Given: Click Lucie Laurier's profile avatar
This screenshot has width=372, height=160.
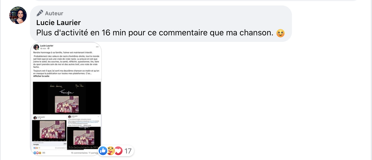Looking at the screenshot, I should point(18,15).
